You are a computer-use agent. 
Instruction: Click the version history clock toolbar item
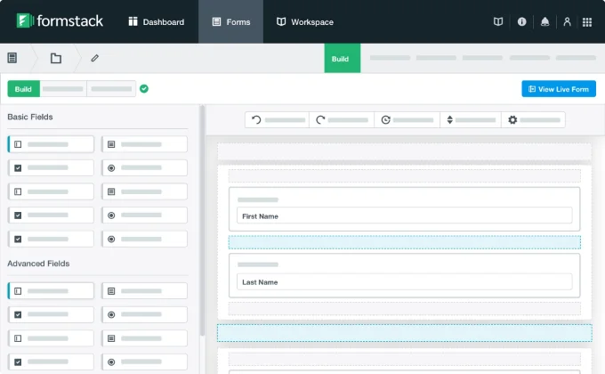pos(407,120)
